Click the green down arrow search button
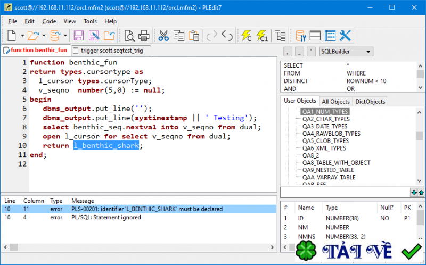Image resolution: width=426 pixels, height=265 pixels. (414, 192)
